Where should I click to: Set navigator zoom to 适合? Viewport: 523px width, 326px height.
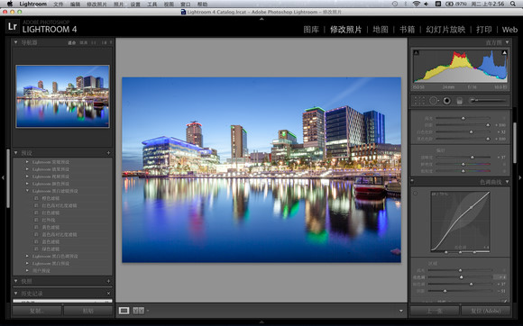click(72, 42)
